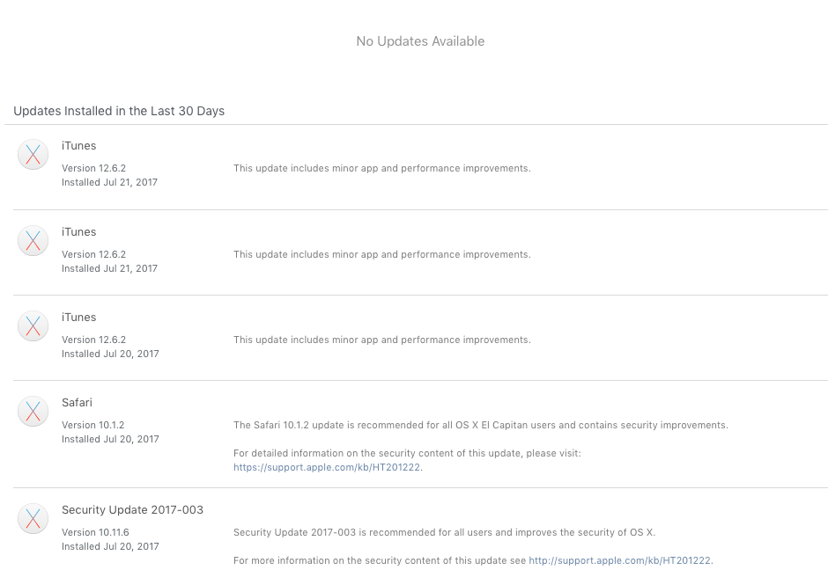Click the OS X icon beside Safari
The image size is (828, 570).
point(33,412)
